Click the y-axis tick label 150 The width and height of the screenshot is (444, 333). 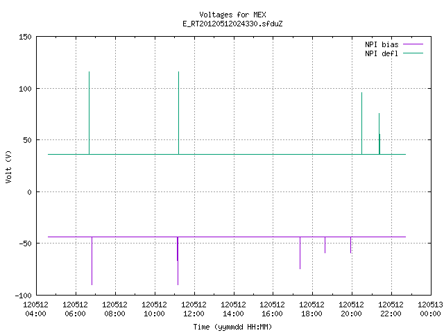(x=25, y=37)
